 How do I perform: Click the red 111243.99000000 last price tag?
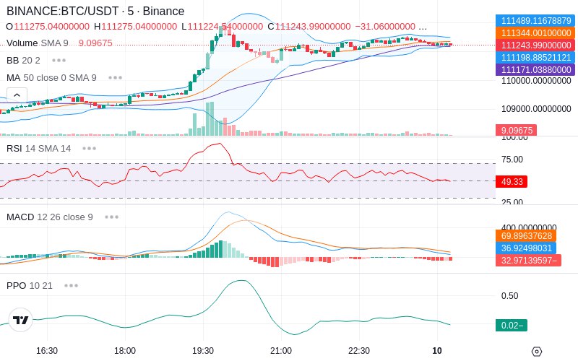535,45
